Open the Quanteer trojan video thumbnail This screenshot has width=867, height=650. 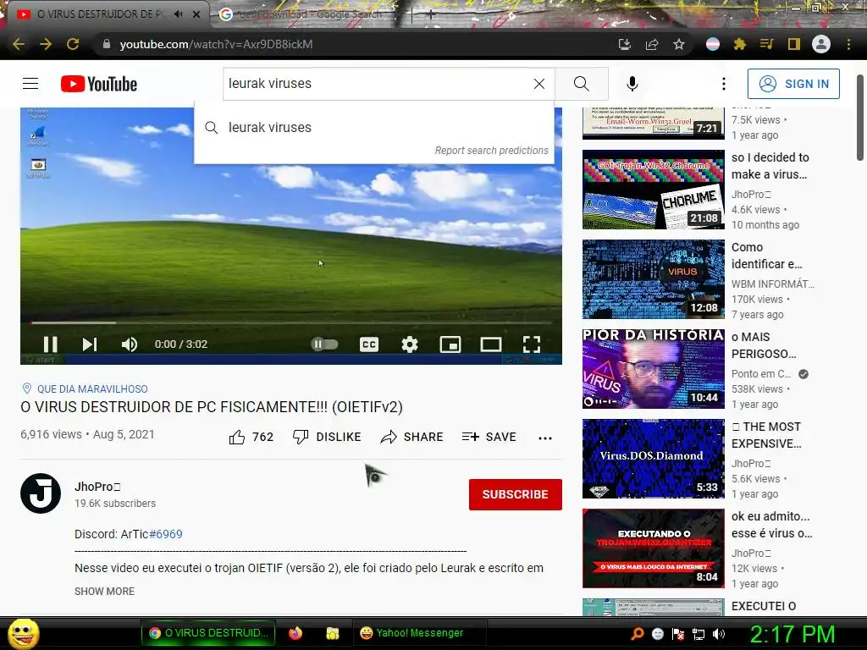tap(654, 548)
